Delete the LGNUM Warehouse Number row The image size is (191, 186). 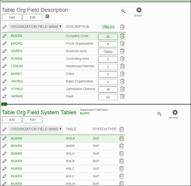click(x=122, y=66)
